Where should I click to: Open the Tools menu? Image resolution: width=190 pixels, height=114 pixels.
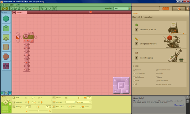(x=12, y=5)
